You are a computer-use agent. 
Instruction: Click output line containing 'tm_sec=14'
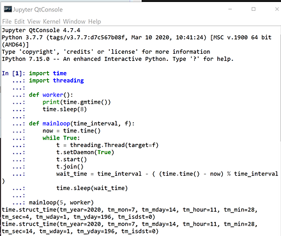(80, 232)
